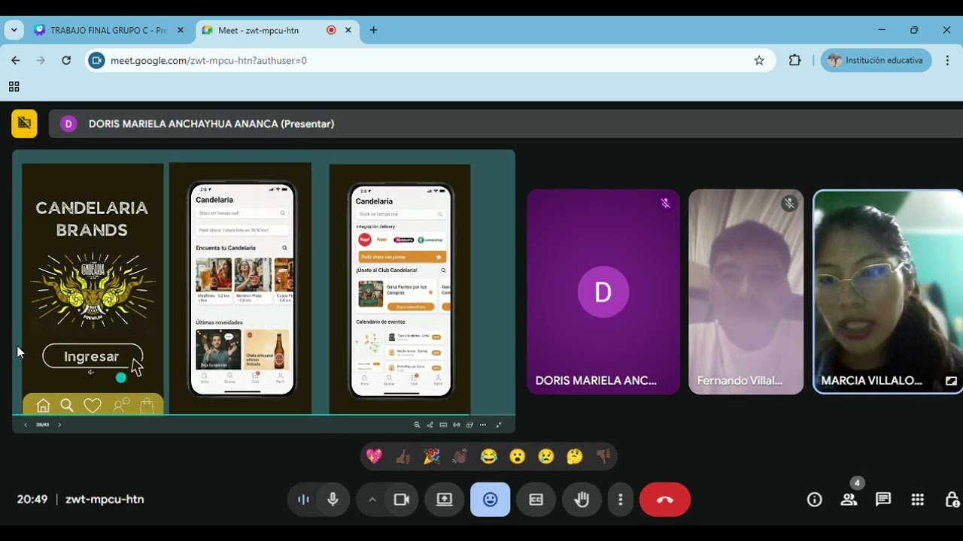The width and height of the screenshot is (963, 541).
Task: Click the recording indicator on Meet tab
Action: coord(331,30)
